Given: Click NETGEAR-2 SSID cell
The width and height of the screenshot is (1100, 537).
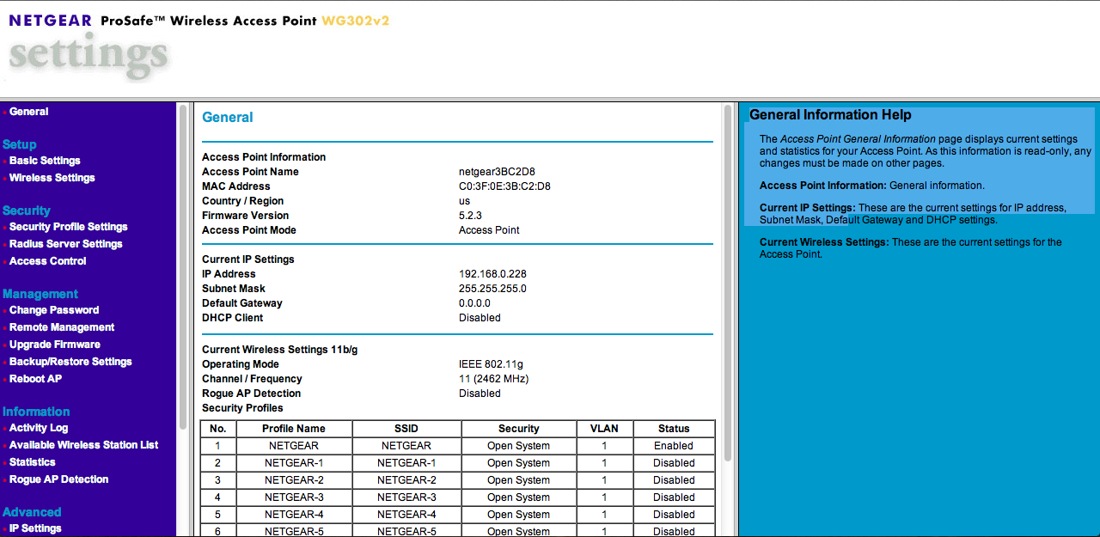Looking at the screenshot, I should point(406,480).
